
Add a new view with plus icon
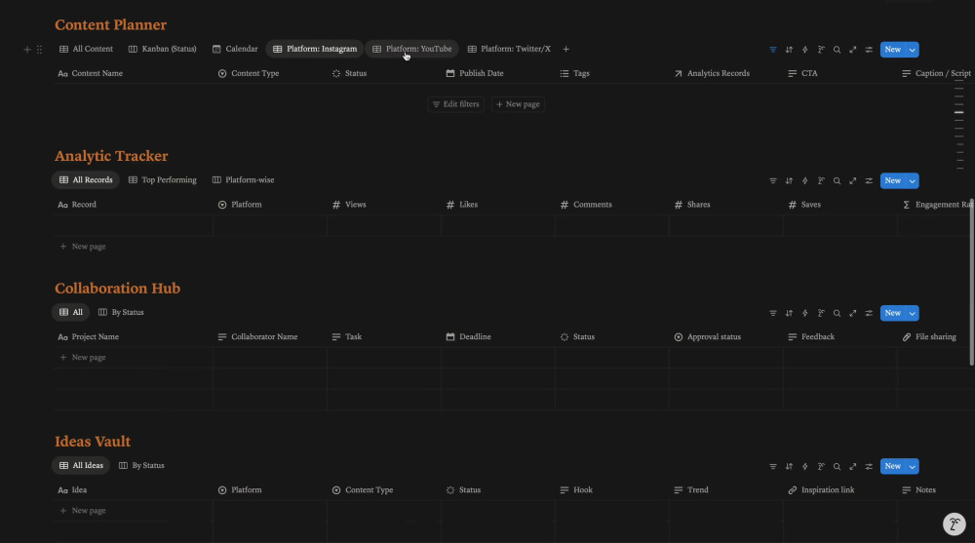point(565,49)
